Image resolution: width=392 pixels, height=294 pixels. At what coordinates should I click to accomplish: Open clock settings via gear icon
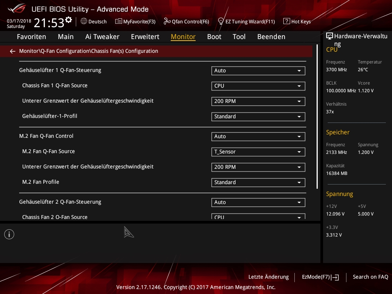(x=69, y=20)
